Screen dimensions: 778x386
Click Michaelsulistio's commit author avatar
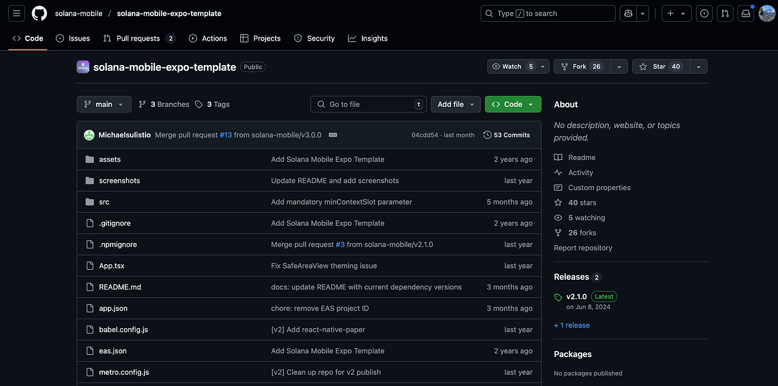tap(89, 135)
